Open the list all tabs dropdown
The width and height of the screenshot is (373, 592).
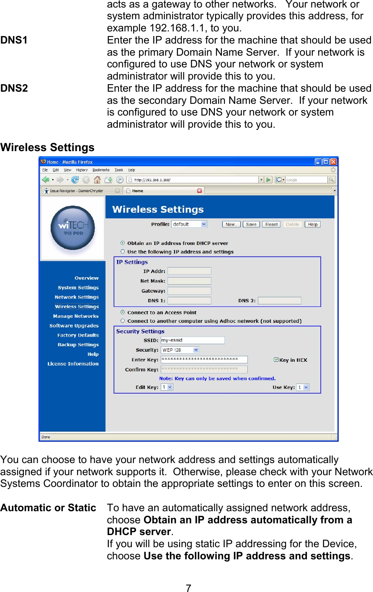pyautogui.click(x=334, y=190)
